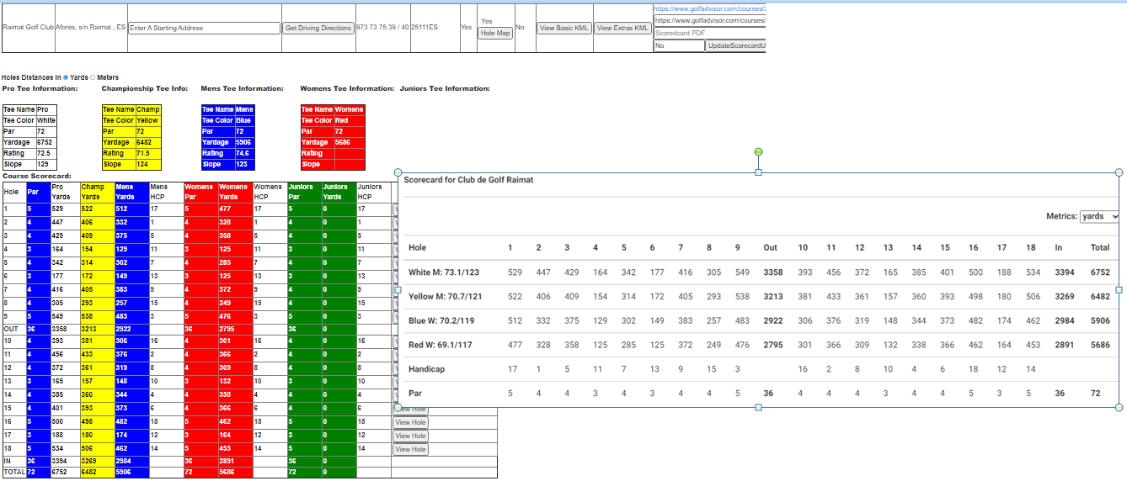
Task: Focus the Scorecard PDF input field
Action: [x=709, y=33]
